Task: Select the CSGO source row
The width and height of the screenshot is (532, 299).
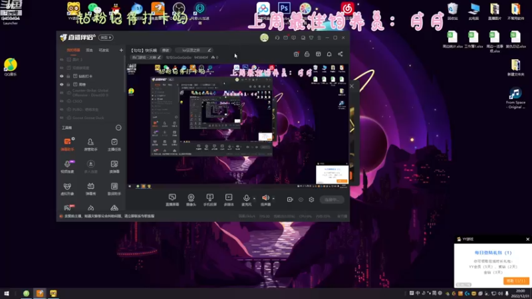Action: tap(92, 101)
